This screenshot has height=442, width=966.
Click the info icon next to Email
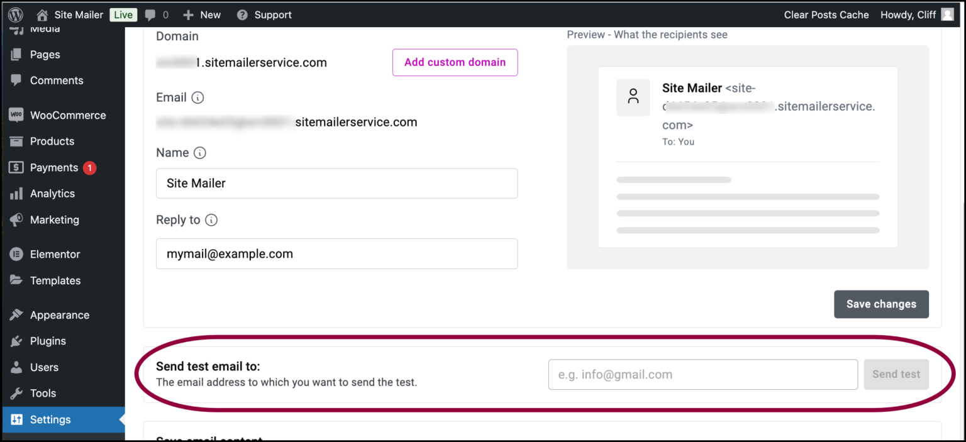pyautogui.click(x=197, y=97)
